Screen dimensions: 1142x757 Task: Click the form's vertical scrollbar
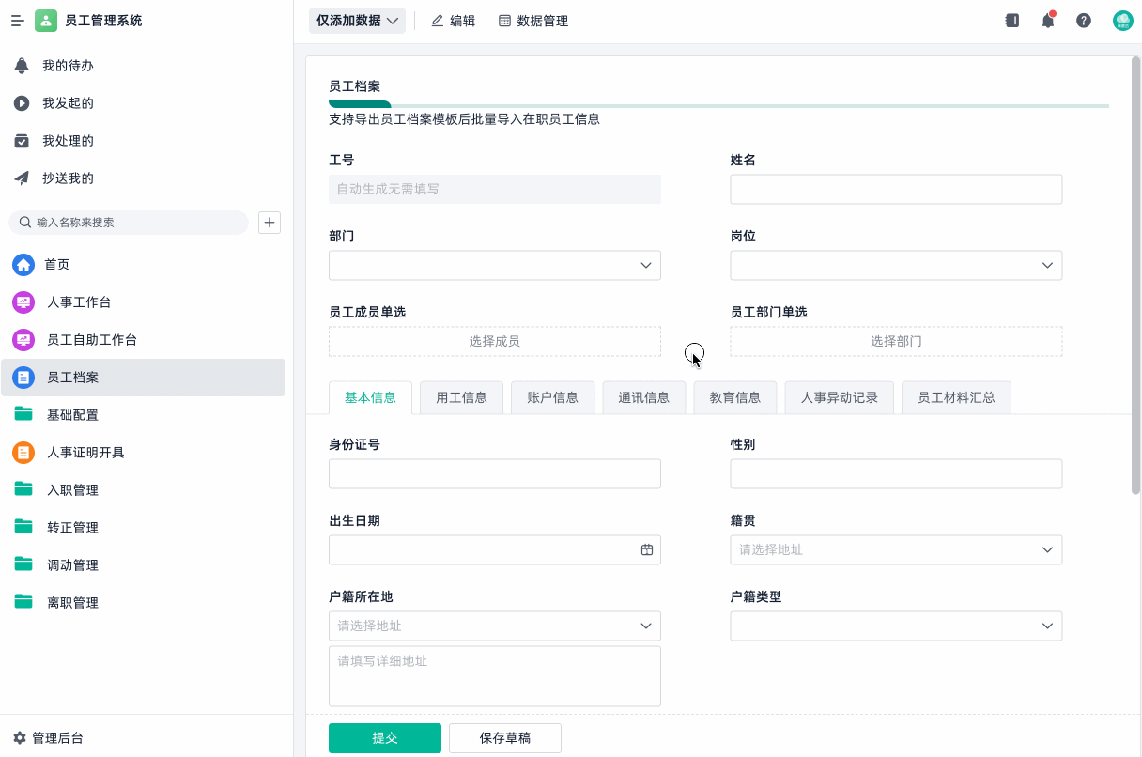1136,275
